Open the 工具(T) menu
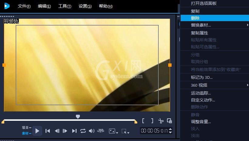This screenshot has height=141, width=249. (65, 6)
